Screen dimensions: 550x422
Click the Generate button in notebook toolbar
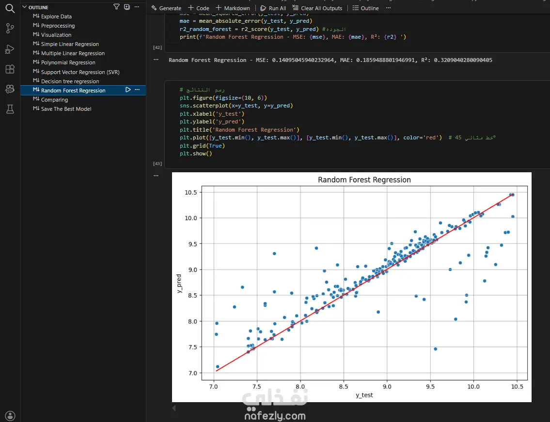tap(166, 8)
